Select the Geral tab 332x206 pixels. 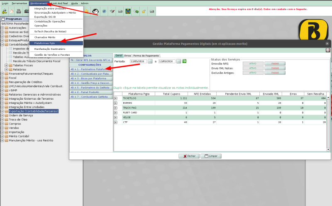point(119,56)
